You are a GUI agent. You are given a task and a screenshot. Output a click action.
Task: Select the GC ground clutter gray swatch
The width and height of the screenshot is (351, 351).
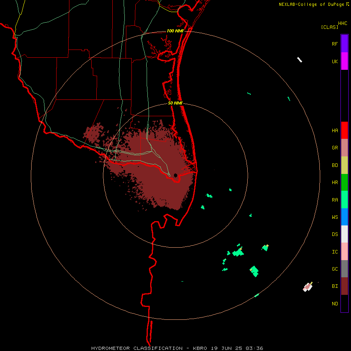click(x=344, y=269)
